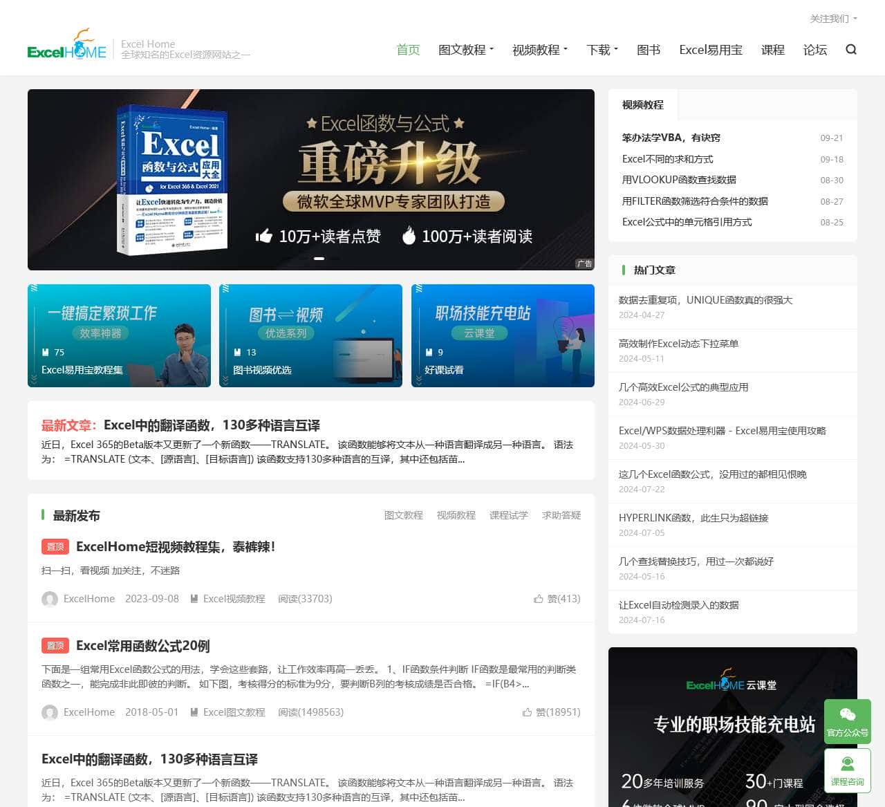Select the active carousel indicator dot
This screenshot has width=885, height=807.
tap(319, 259)
